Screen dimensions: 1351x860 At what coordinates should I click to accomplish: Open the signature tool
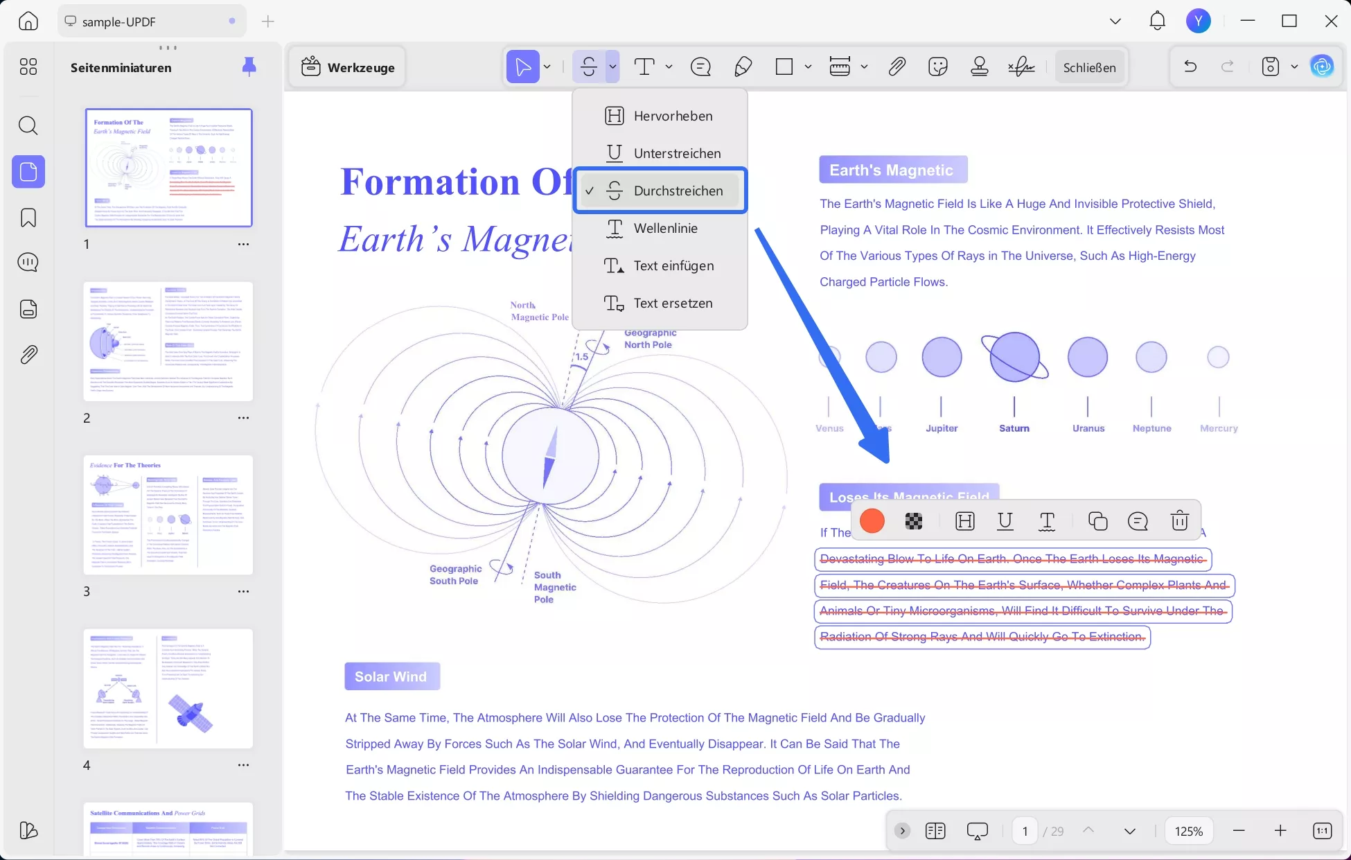pos(1021,67)
